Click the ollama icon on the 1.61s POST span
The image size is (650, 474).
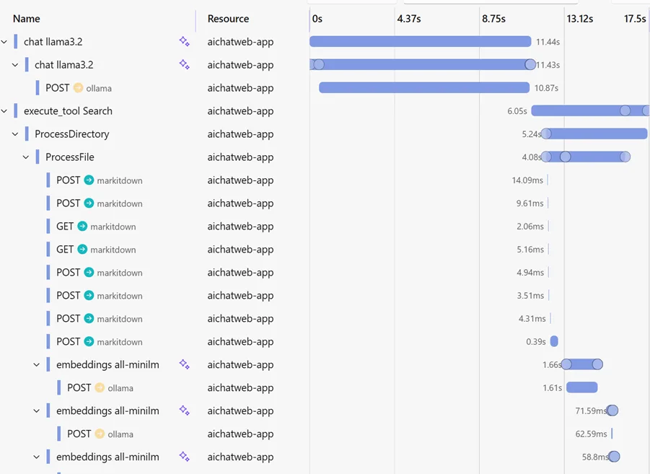click(100, 388)
